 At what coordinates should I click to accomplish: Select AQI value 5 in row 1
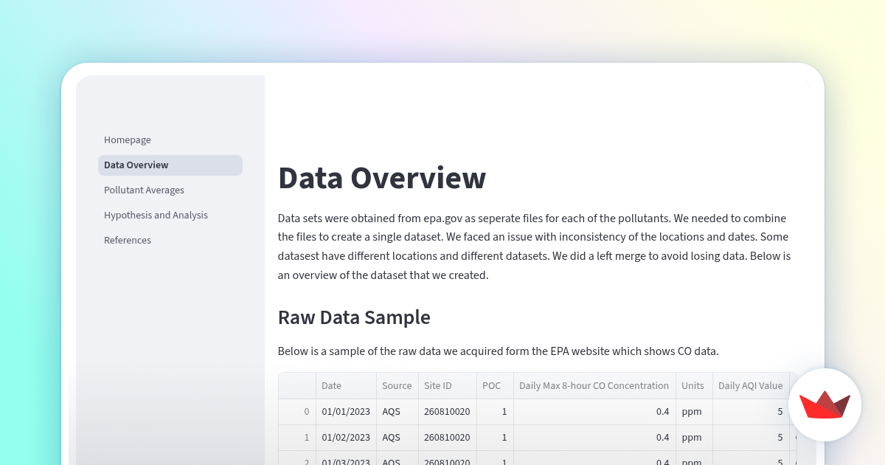click(x=751, y=438)
